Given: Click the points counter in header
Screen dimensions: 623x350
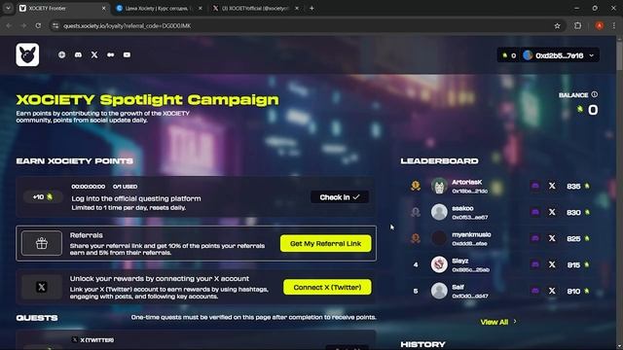Looking at the screenshot, I should point(508,55).
